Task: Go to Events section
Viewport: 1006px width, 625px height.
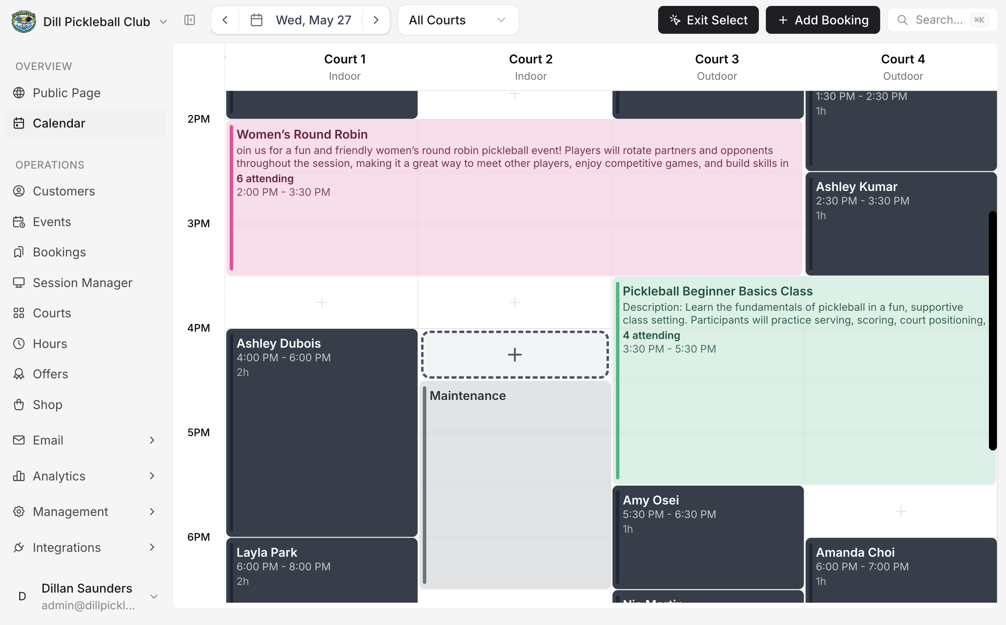Action: point(85,222)
